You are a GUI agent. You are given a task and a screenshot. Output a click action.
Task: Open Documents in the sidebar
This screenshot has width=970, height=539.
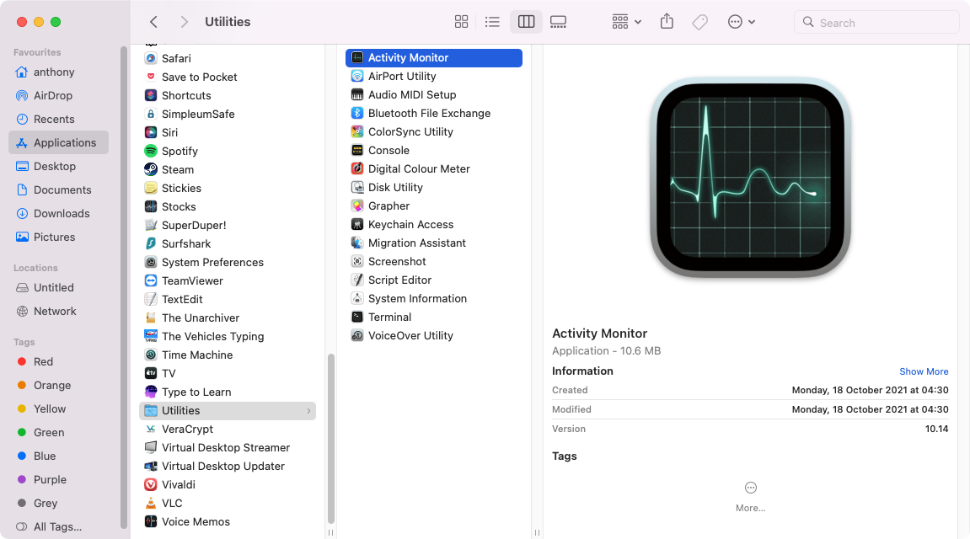[59, 189]
